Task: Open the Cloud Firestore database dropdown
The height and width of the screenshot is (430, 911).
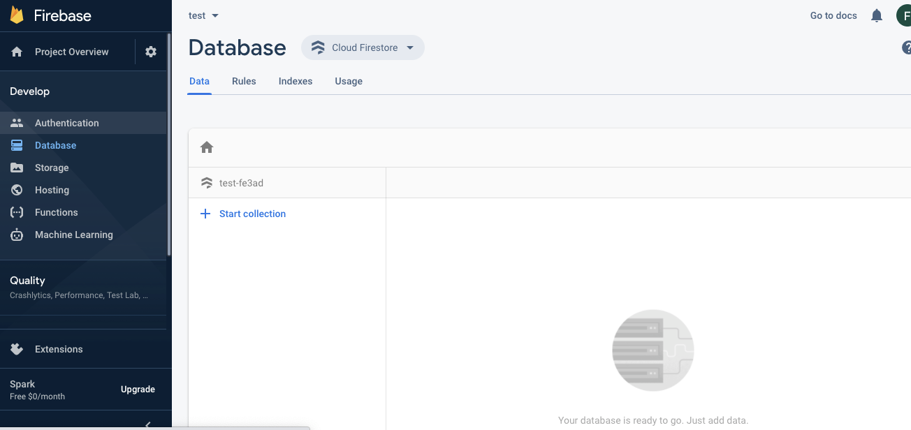Action: click(x=363, y=47)
